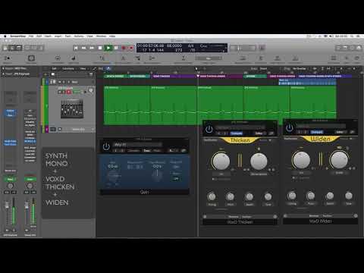Tick checkbox under Thicken's left big knob

pos(213,179)
